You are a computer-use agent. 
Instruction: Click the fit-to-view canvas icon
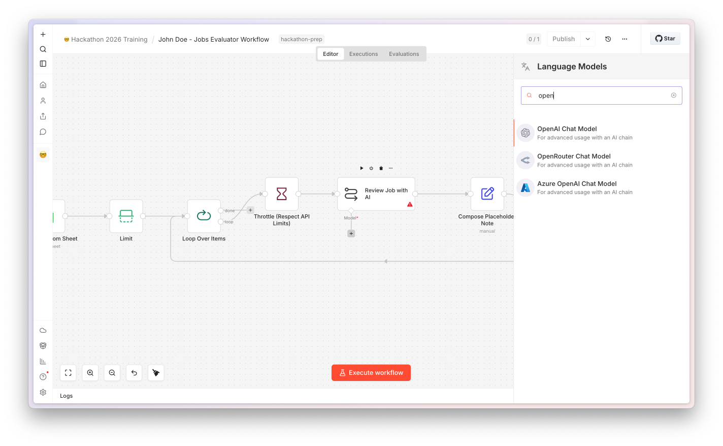click(68, 373)
